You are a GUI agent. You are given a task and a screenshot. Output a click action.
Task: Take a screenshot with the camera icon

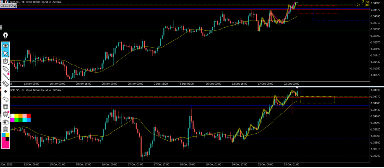[6, 122]
